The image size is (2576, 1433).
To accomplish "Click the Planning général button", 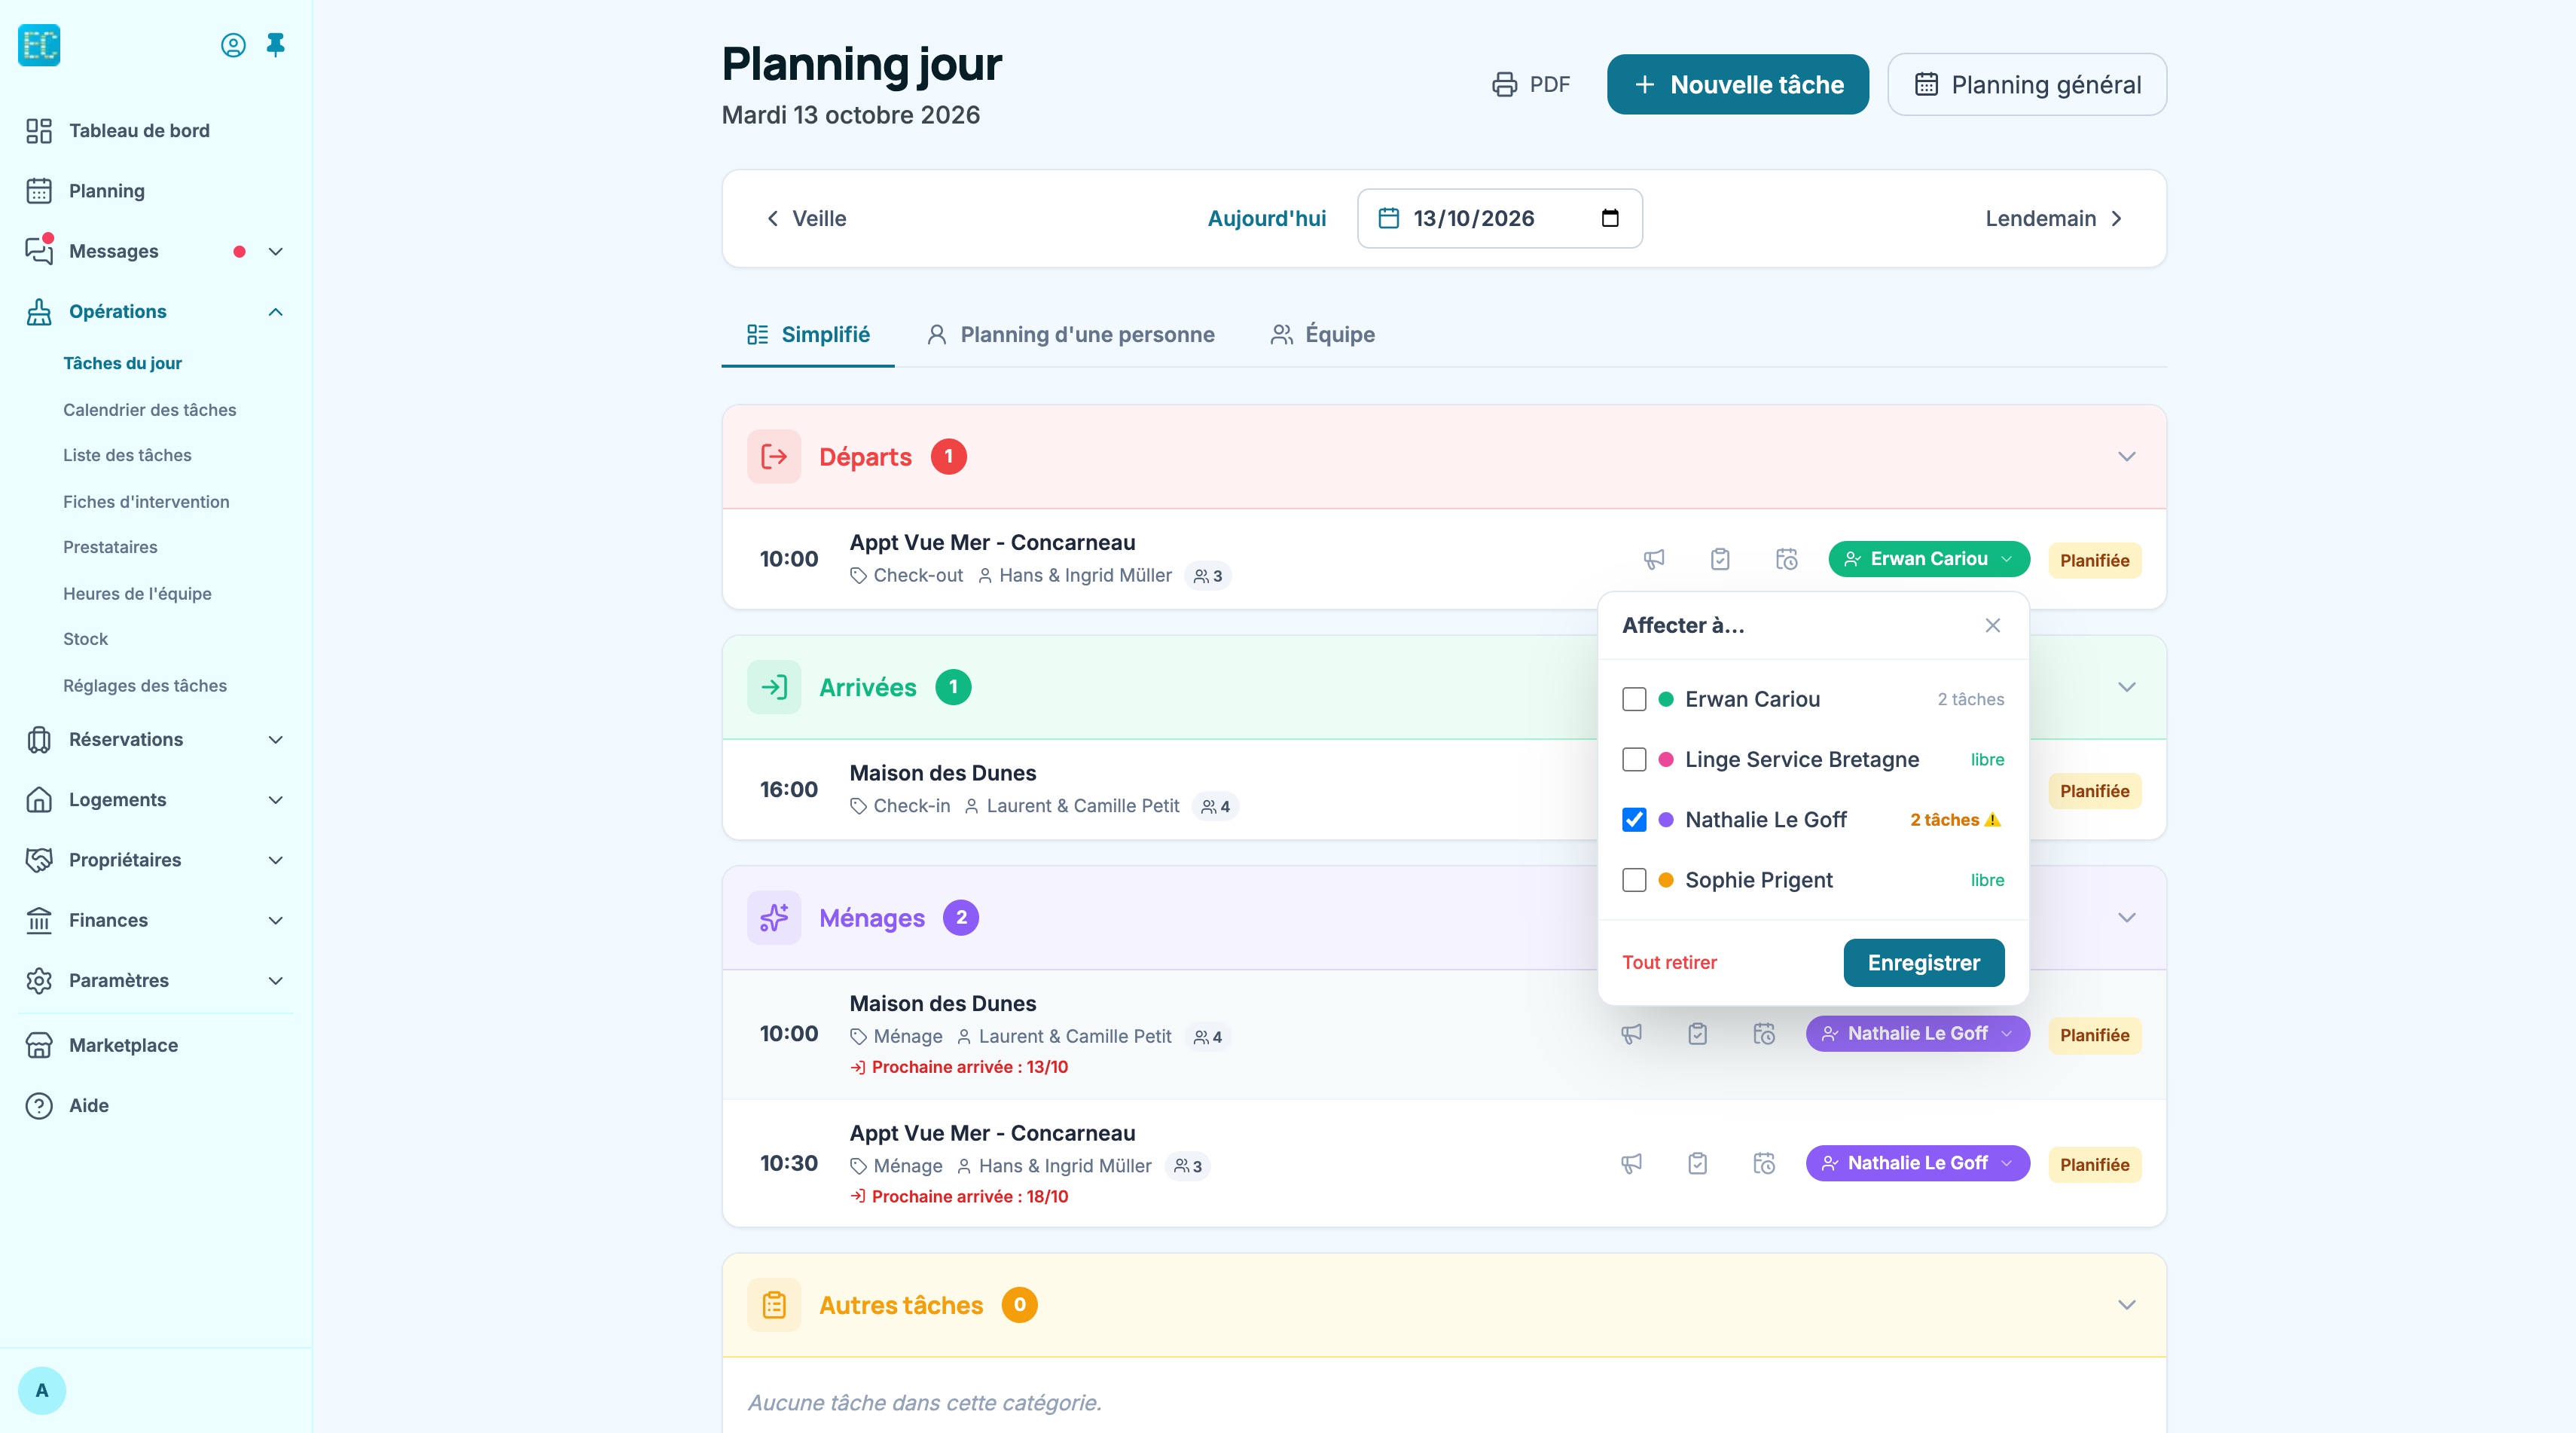I will [x=2027, y=85].
